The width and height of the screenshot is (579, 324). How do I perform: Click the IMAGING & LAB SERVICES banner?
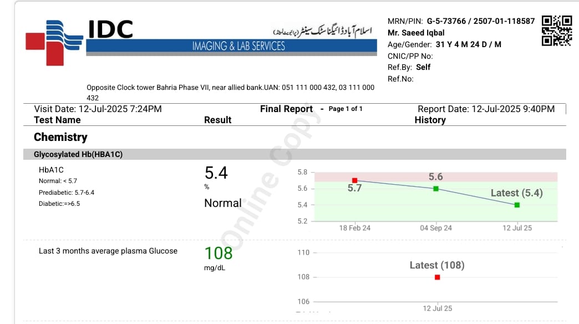(x=238, y=47)
